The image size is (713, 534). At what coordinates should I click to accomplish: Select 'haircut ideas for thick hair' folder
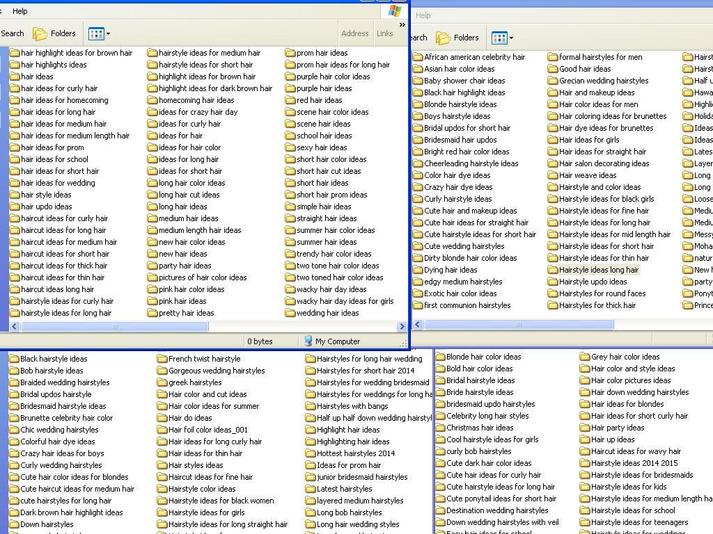pos(58,265)
